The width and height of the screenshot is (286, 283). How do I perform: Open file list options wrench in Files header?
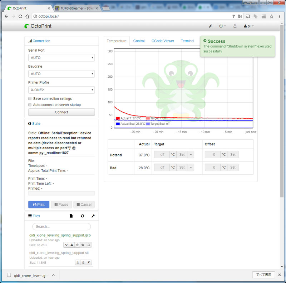tap(93, 216)
